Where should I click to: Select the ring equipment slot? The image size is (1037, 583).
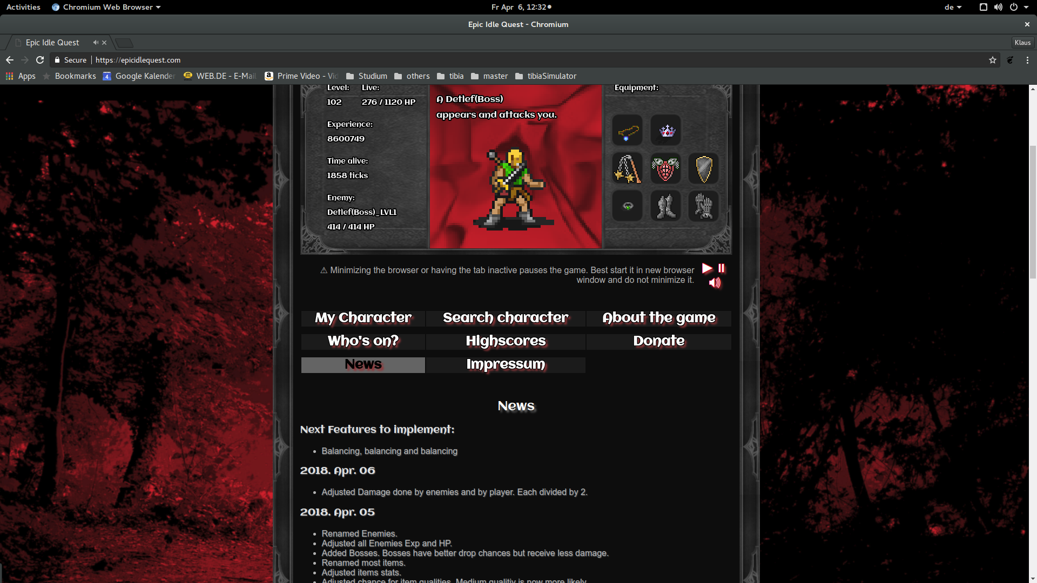627,206
